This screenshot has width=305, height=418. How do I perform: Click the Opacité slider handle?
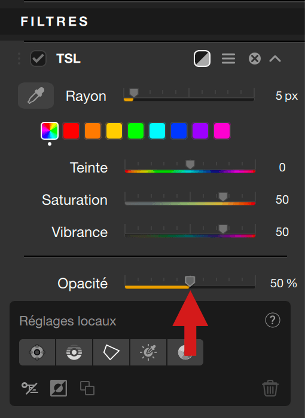190,281
